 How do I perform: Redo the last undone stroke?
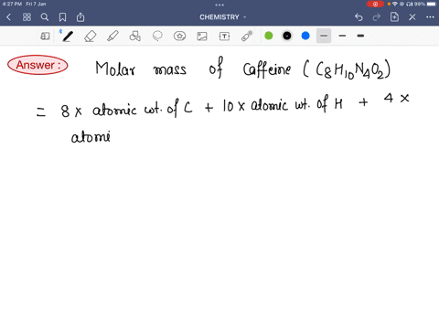tap(377, 17)
